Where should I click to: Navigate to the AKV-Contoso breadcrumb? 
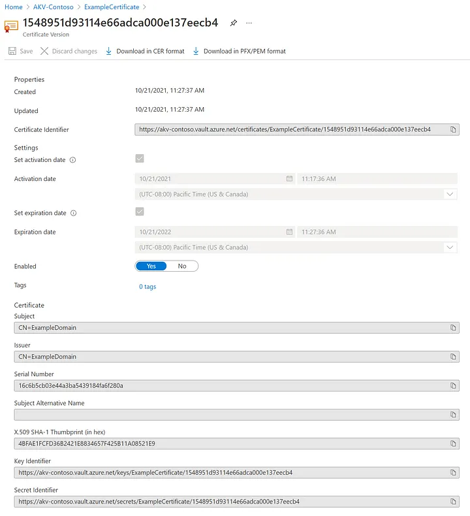[x=54, y=7]
